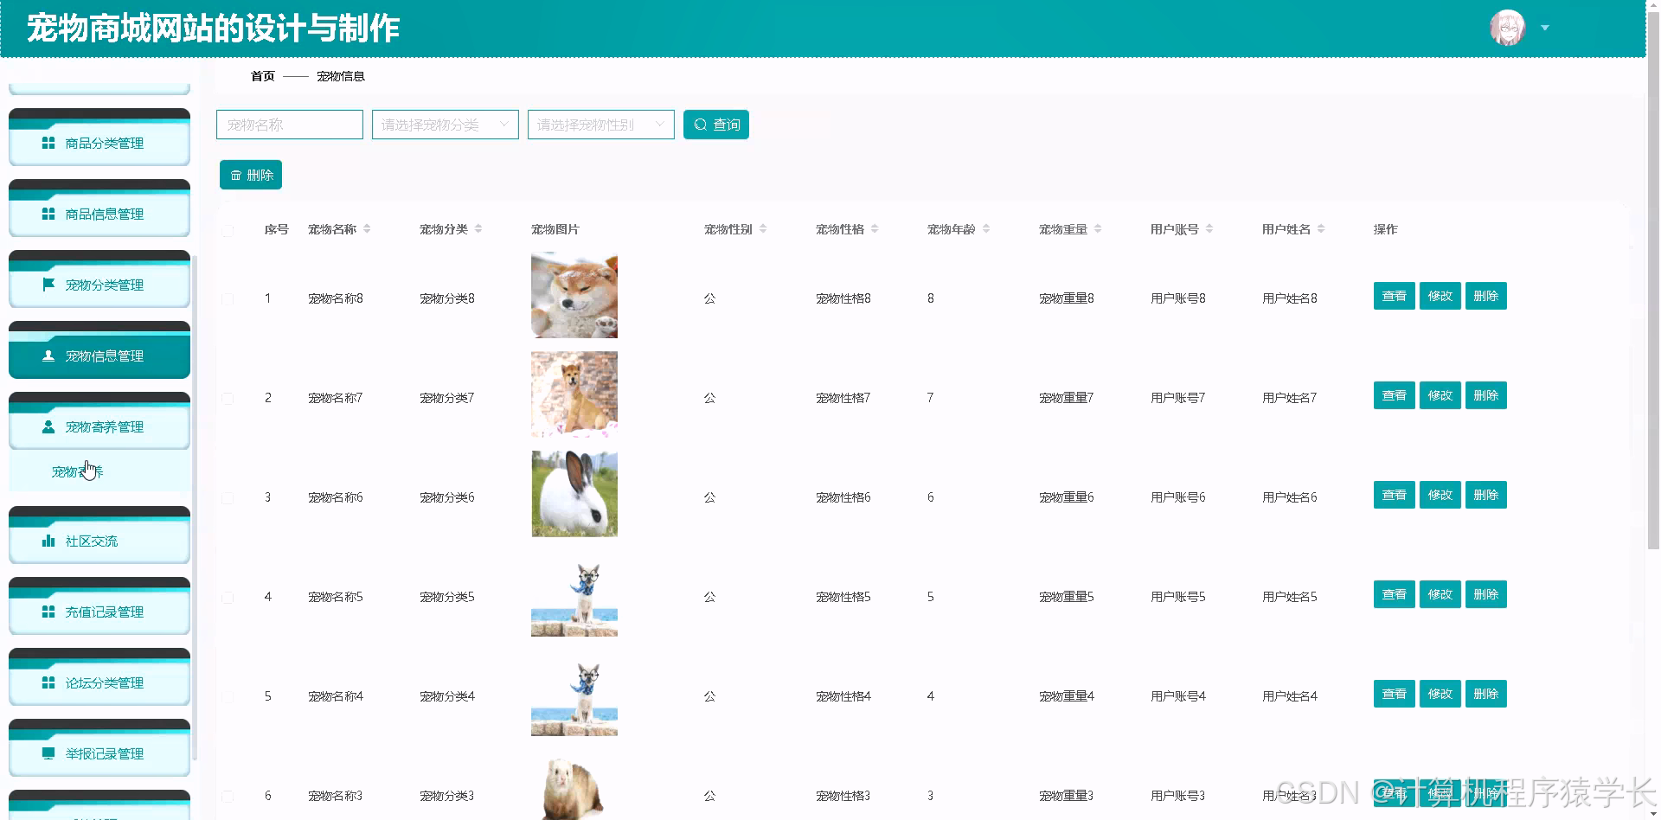Sort by 宠物年龄 using its arrows
The width and height of the screenshot is (1661, 820).
point(986,229)
